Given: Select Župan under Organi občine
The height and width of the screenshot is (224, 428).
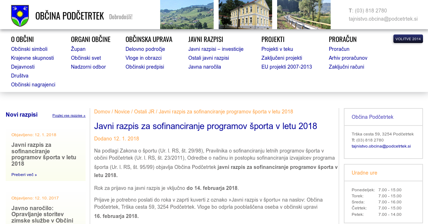Looking at the screenshot, I should pyautogui.click(x=78, y=49).
